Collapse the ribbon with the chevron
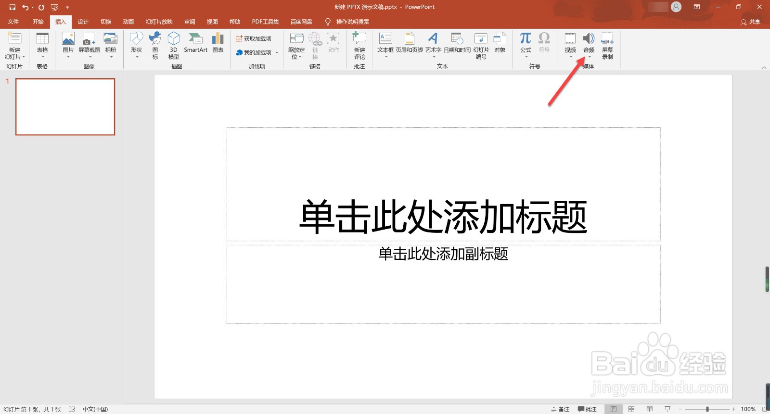Screen dimensions: 770x414 click(764, 68)
